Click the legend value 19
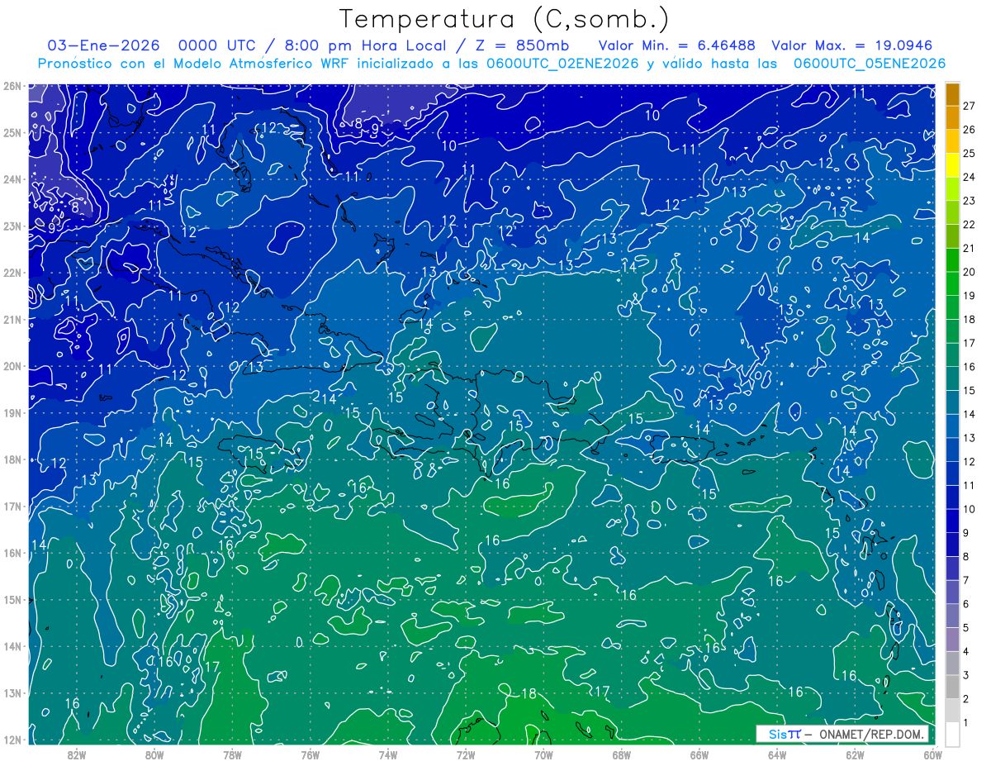 (969, 295)
